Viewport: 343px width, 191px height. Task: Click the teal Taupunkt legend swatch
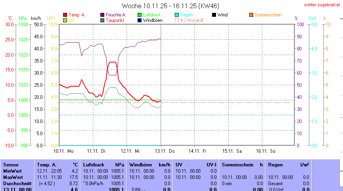coord(102,20)
